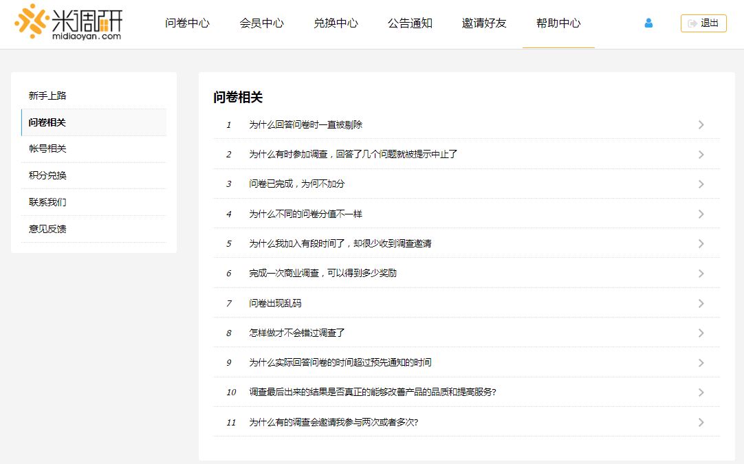Select the 帮助中心 tab
Screen dimensions: 744x464
point(558,23)
